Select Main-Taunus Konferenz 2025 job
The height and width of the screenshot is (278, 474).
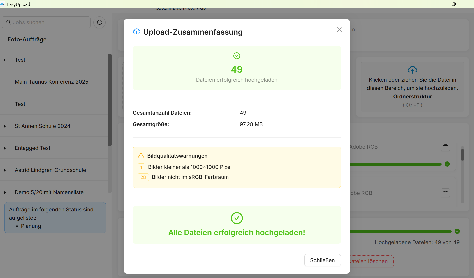point(51,82)
